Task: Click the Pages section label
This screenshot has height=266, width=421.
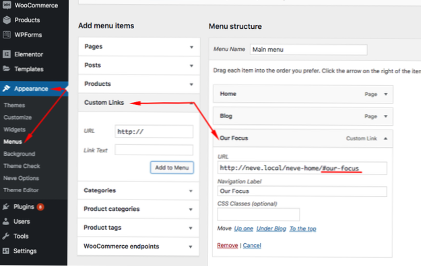Action: point(94,46)
